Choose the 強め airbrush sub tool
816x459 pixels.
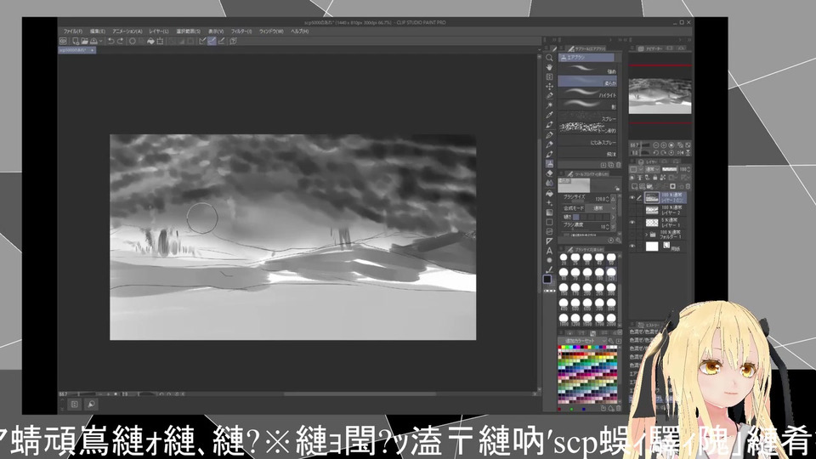587,68
